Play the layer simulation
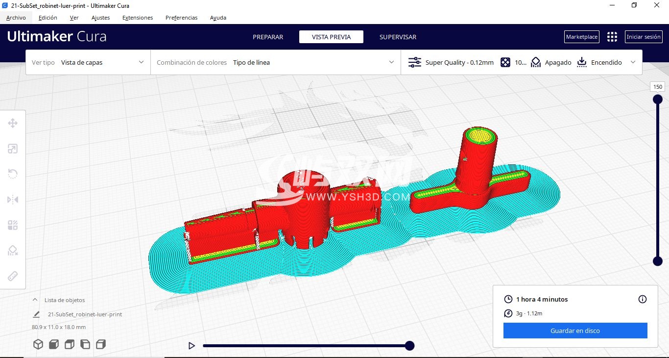669x358 pixels. pyautogui.click(x=191, y=346)
